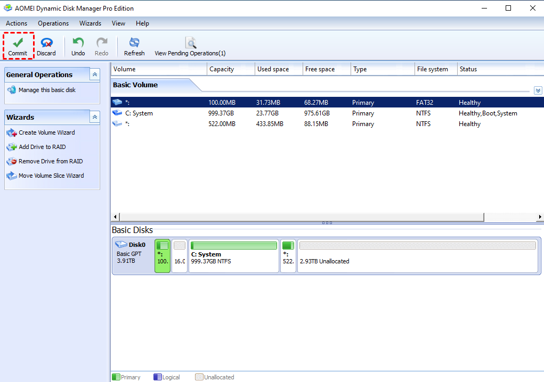Open the Actions menu
The image size is (544, 382).
point(17,23)
